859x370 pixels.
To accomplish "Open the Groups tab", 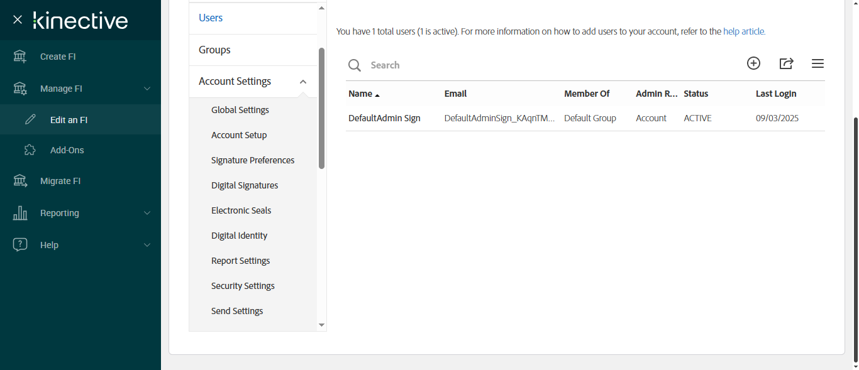I will coord(214,50).
